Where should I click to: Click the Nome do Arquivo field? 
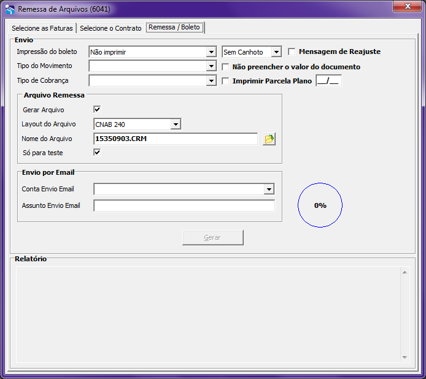pyautogui.click(x=176, y=139)
